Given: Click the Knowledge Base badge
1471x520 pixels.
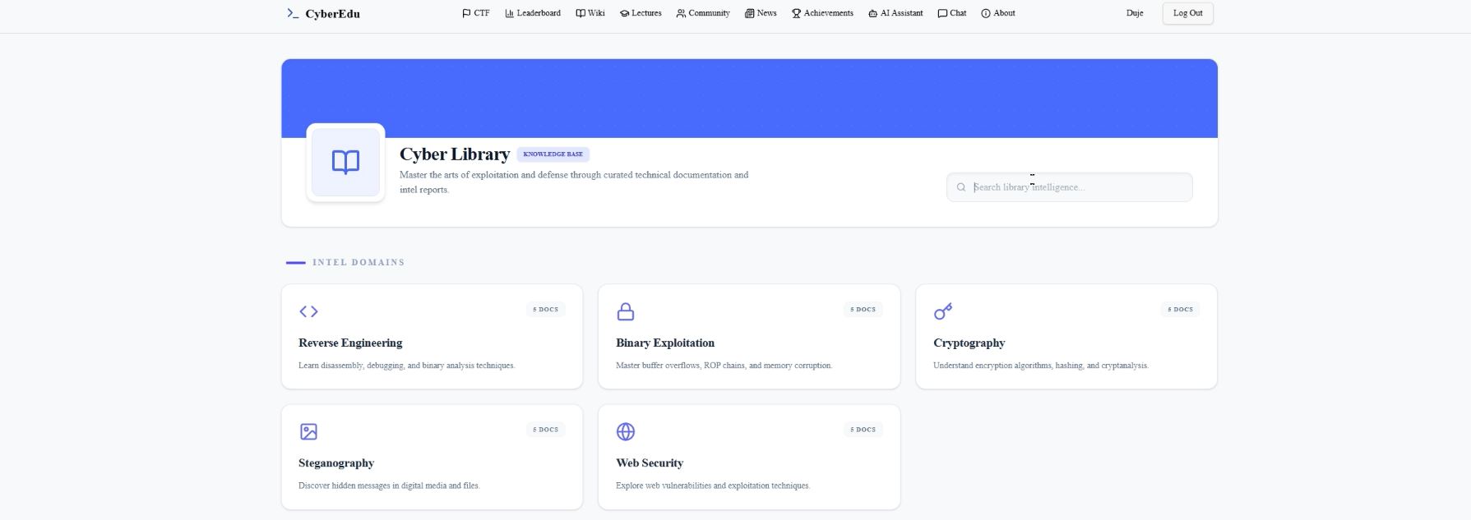Looking at the screenshot, I should click(553, 154).
